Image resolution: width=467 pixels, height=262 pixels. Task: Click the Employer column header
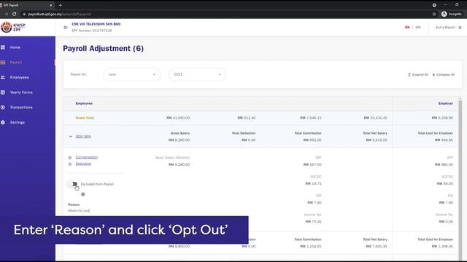[x=446, y=103]
